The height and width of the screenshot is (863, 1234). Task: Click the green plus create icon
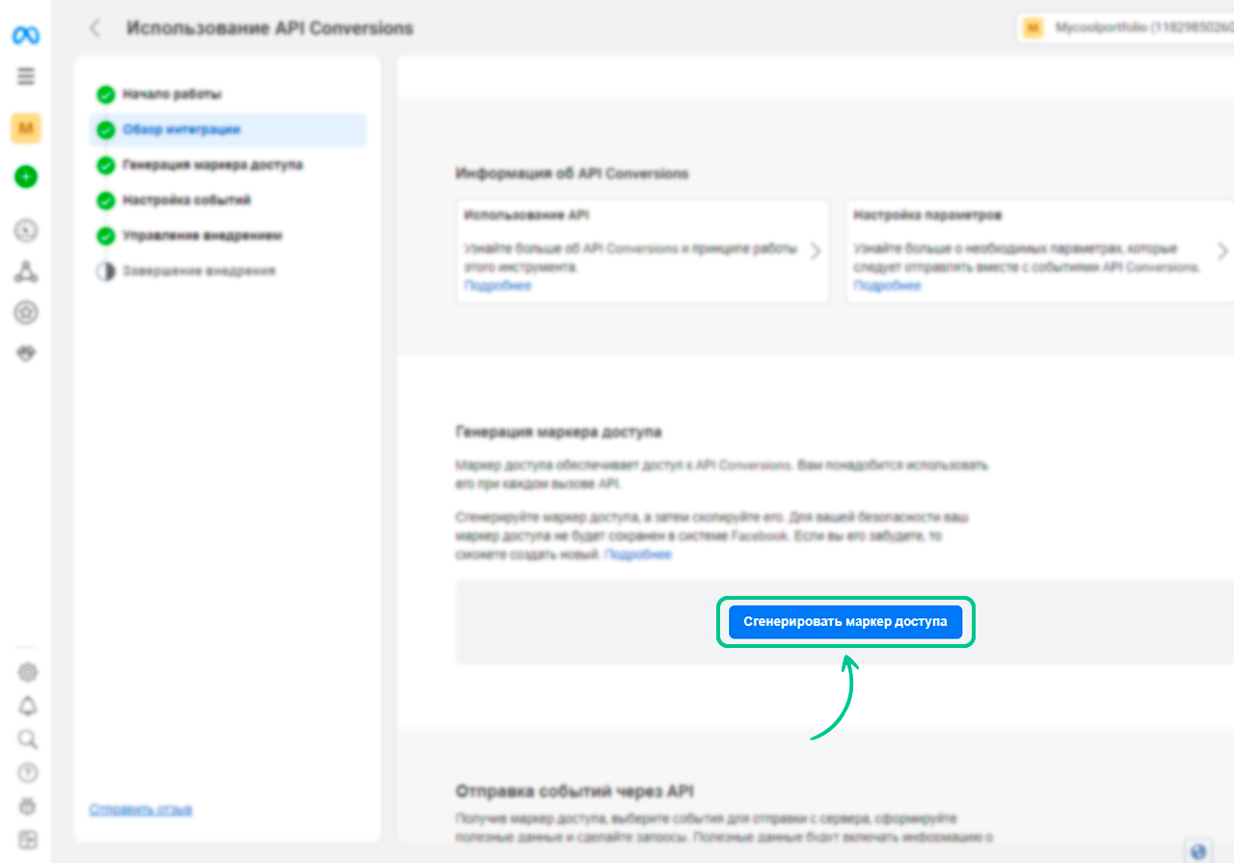click(26, 176)
